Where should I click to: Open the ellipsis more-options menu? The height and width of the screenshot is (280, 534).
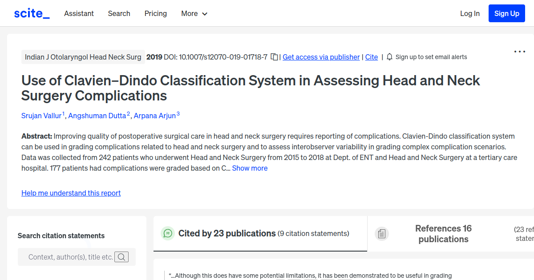pyautogui.click(x=519, y=52)
